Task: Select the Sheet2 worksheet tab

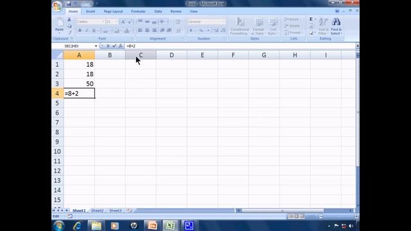Action: coord(97,210)
